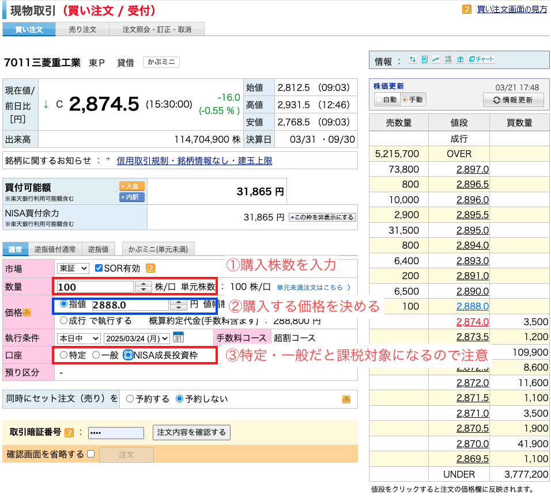Click the 2,890.0 ask price
This screenshot has width=551, height=499.
coord(473,292)
